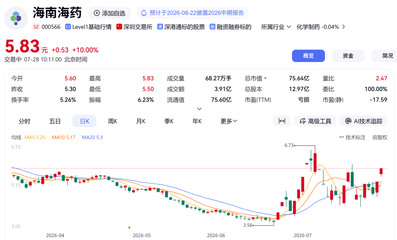The height and width of the screenshot is (240, 397).
Task: Open the 更多 period dropdown
Action: coord(229,121)
